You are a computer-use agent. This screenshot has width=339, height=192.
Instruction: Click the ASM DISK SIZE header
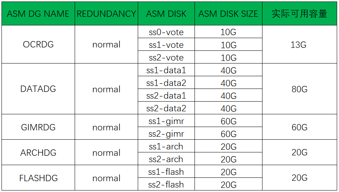[x=228, y=13]
